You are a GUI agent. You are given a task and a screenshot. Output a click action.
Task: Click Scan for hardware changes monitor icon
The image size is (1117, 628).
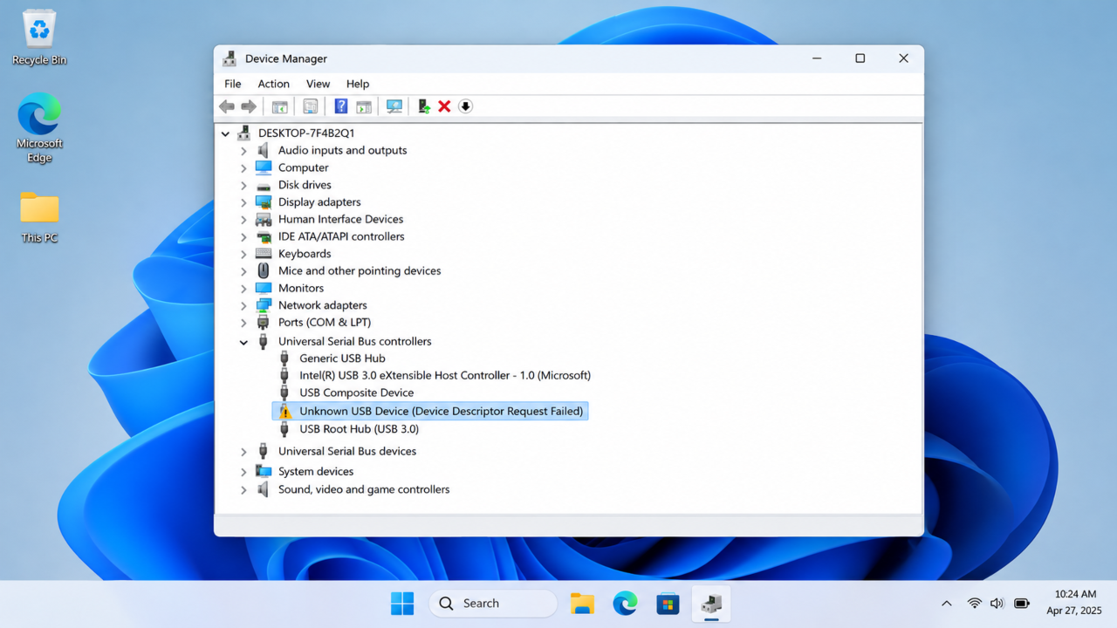pyautogui.click(x=394, y=106)
